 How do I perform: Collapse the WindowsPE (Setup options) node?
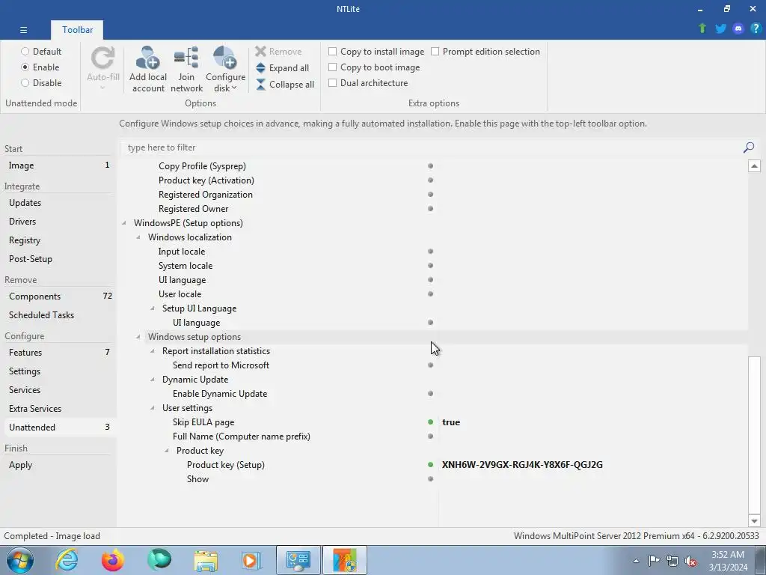point(124,223)
